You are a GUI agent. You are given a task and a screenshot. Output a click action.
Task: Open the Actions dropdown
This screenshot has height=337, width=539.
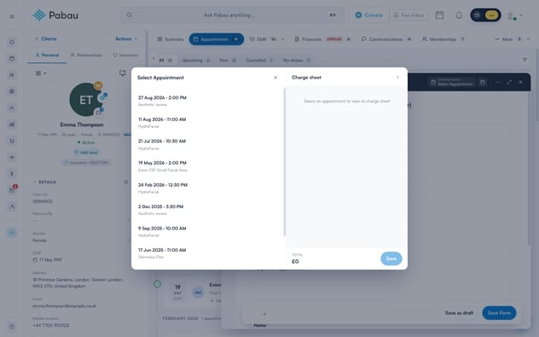[x=126, y=39]
